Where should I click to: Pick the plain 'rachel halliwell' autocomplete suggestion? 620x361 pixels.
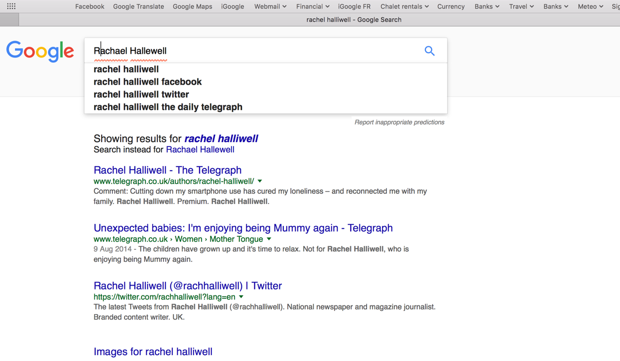click(x=265, y=69)
